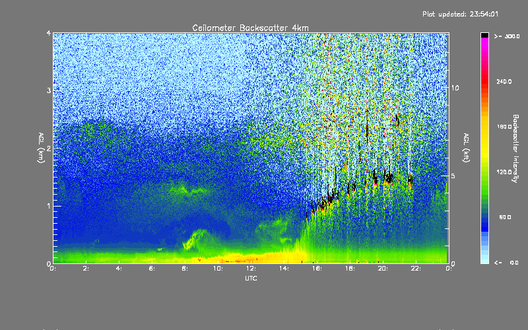This screenshot has height=330, width=528.
Task: Click the "<= 0.0" colorbar value
Action: [506, 263]
